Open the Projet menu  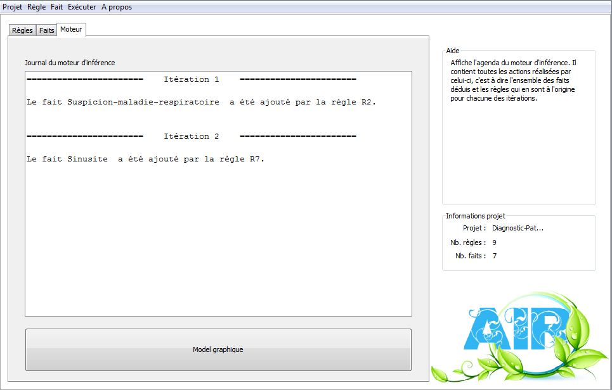coord(13,7)
